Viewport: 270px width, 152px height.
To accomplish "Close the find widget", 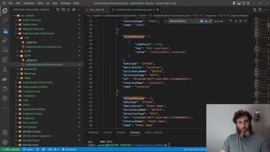I will point(246,21).
